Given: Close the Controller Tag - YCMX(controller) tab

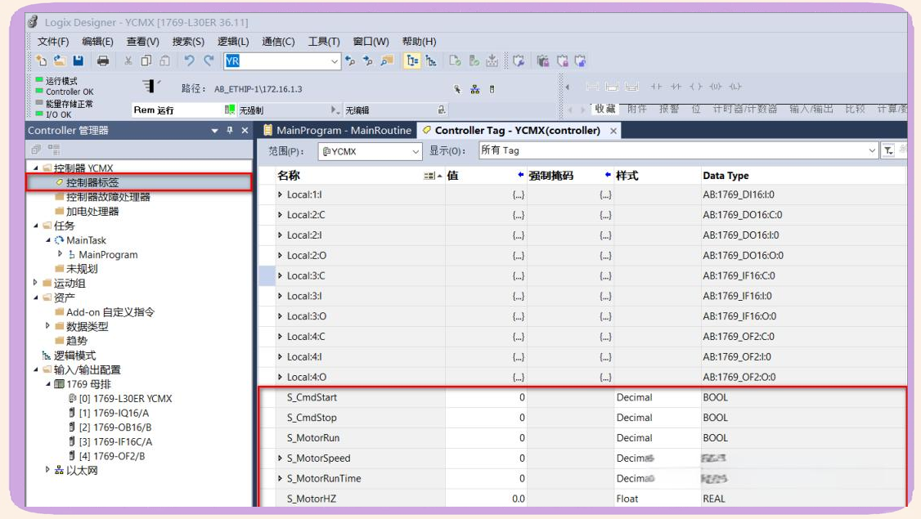Looking at the screenshot, I should [613, 131].
